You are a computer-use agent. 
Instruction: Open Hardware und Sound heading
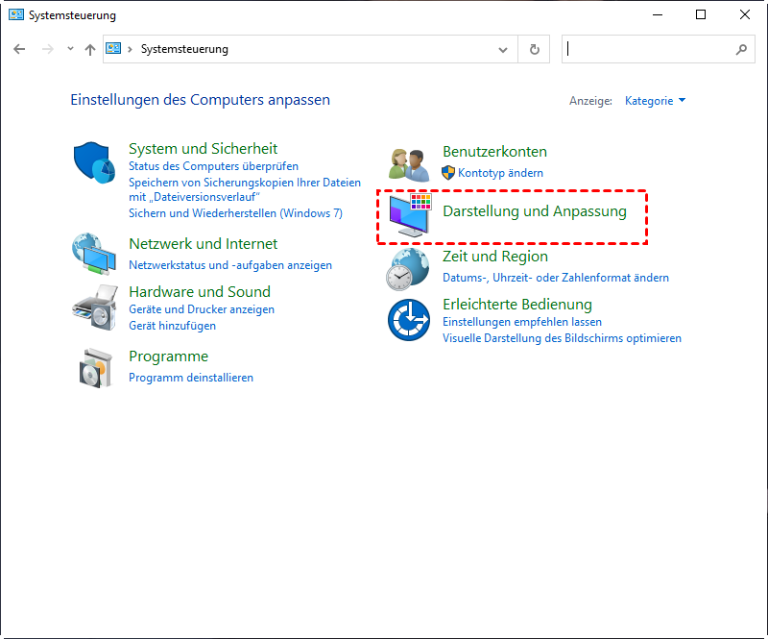200,291
